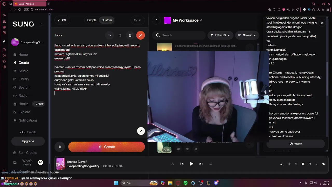The width and height of the screenshot is (332, 187).
Task: Open Spotify from the taskbar
Action: (185, 183)
